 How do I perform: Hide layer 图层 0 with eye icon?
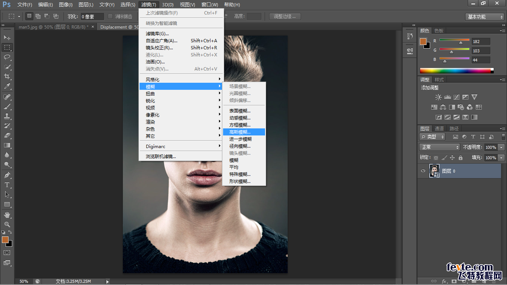tap(423, 171)
